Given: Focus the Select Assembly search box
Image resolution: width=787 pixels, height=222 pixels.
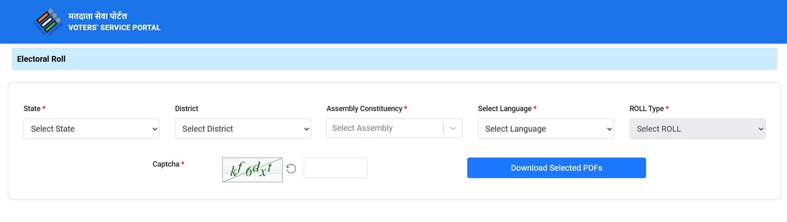Looking at the screenshot, I should [x=384, y=128].
